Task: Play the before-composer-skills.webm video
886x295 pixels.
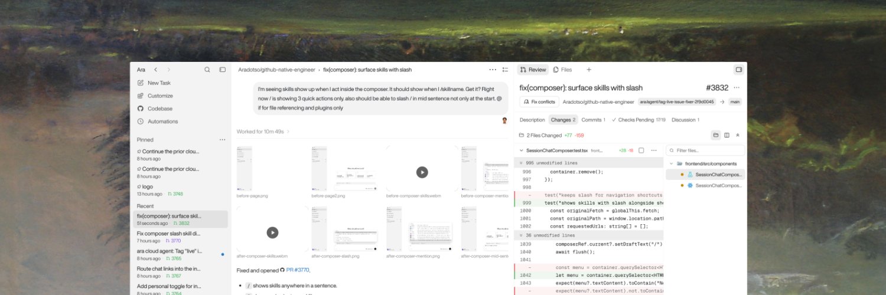Action: tap(422, 172)
